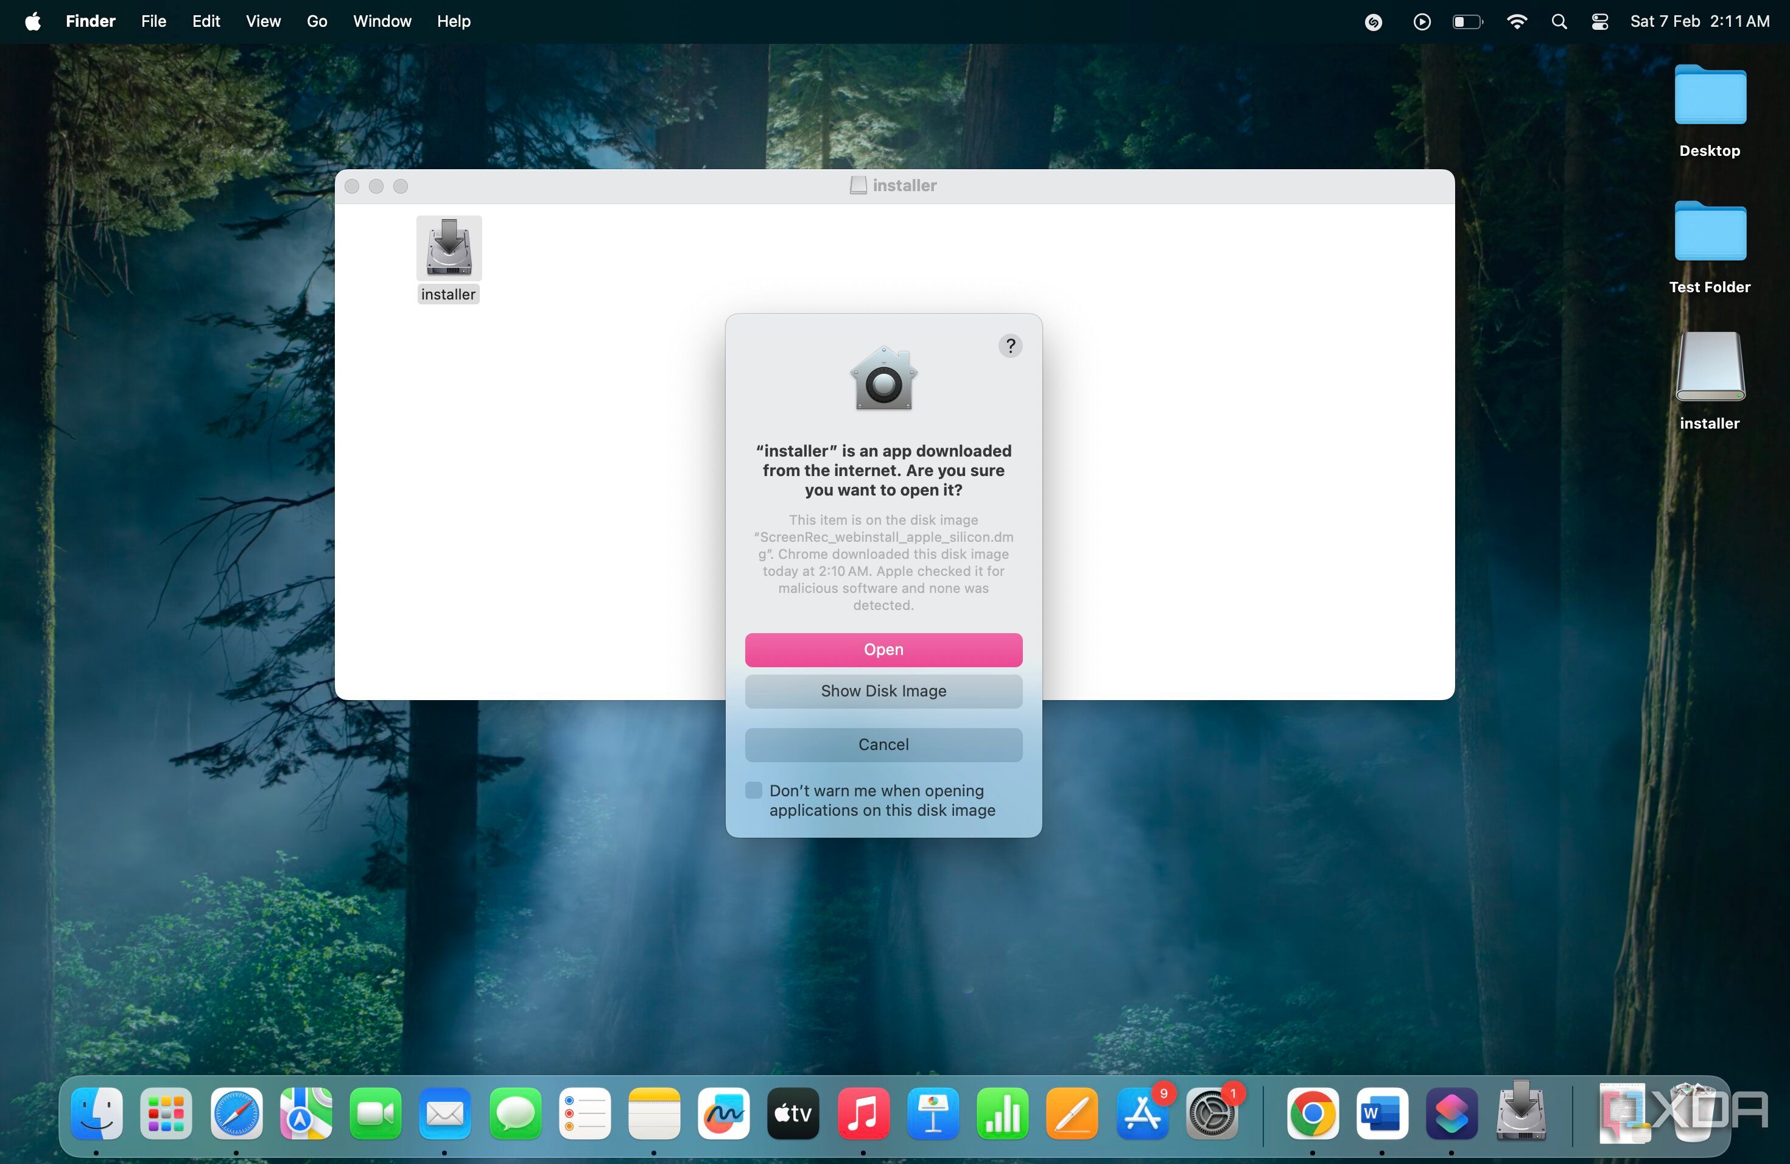The height and width of the screenshot is (1164, 1790).
Task: Click the pink Open button
Action: coord(883,650)
